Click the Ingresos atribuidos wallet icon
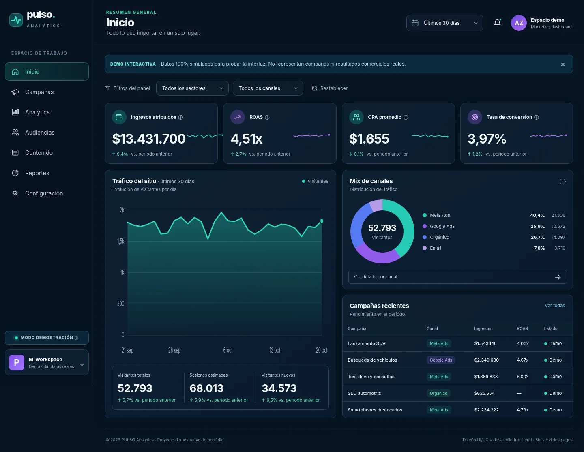Screen dimensions: 584x452 pyautogui.click(x=119, y=117)
